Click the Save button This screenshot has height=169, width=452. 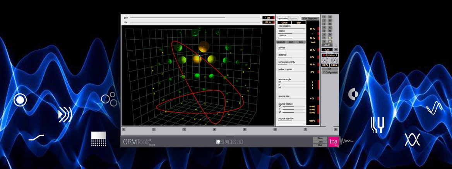pos(320,138)
